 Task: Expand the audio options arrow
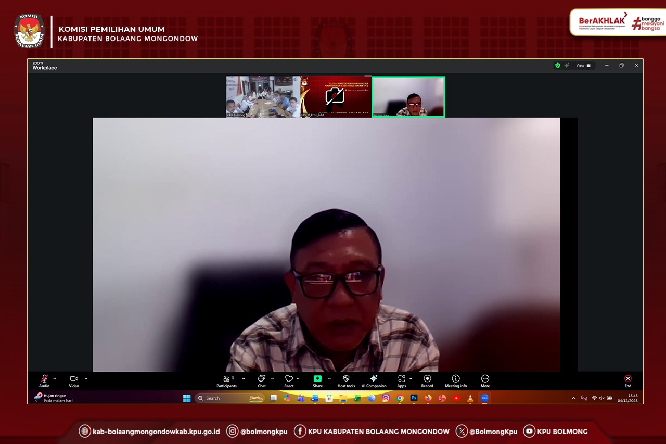point(55,379)
